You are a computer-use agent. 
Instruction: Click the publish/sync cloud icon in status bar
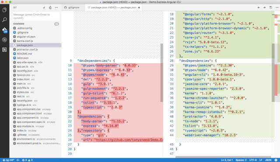click(18, 160)
